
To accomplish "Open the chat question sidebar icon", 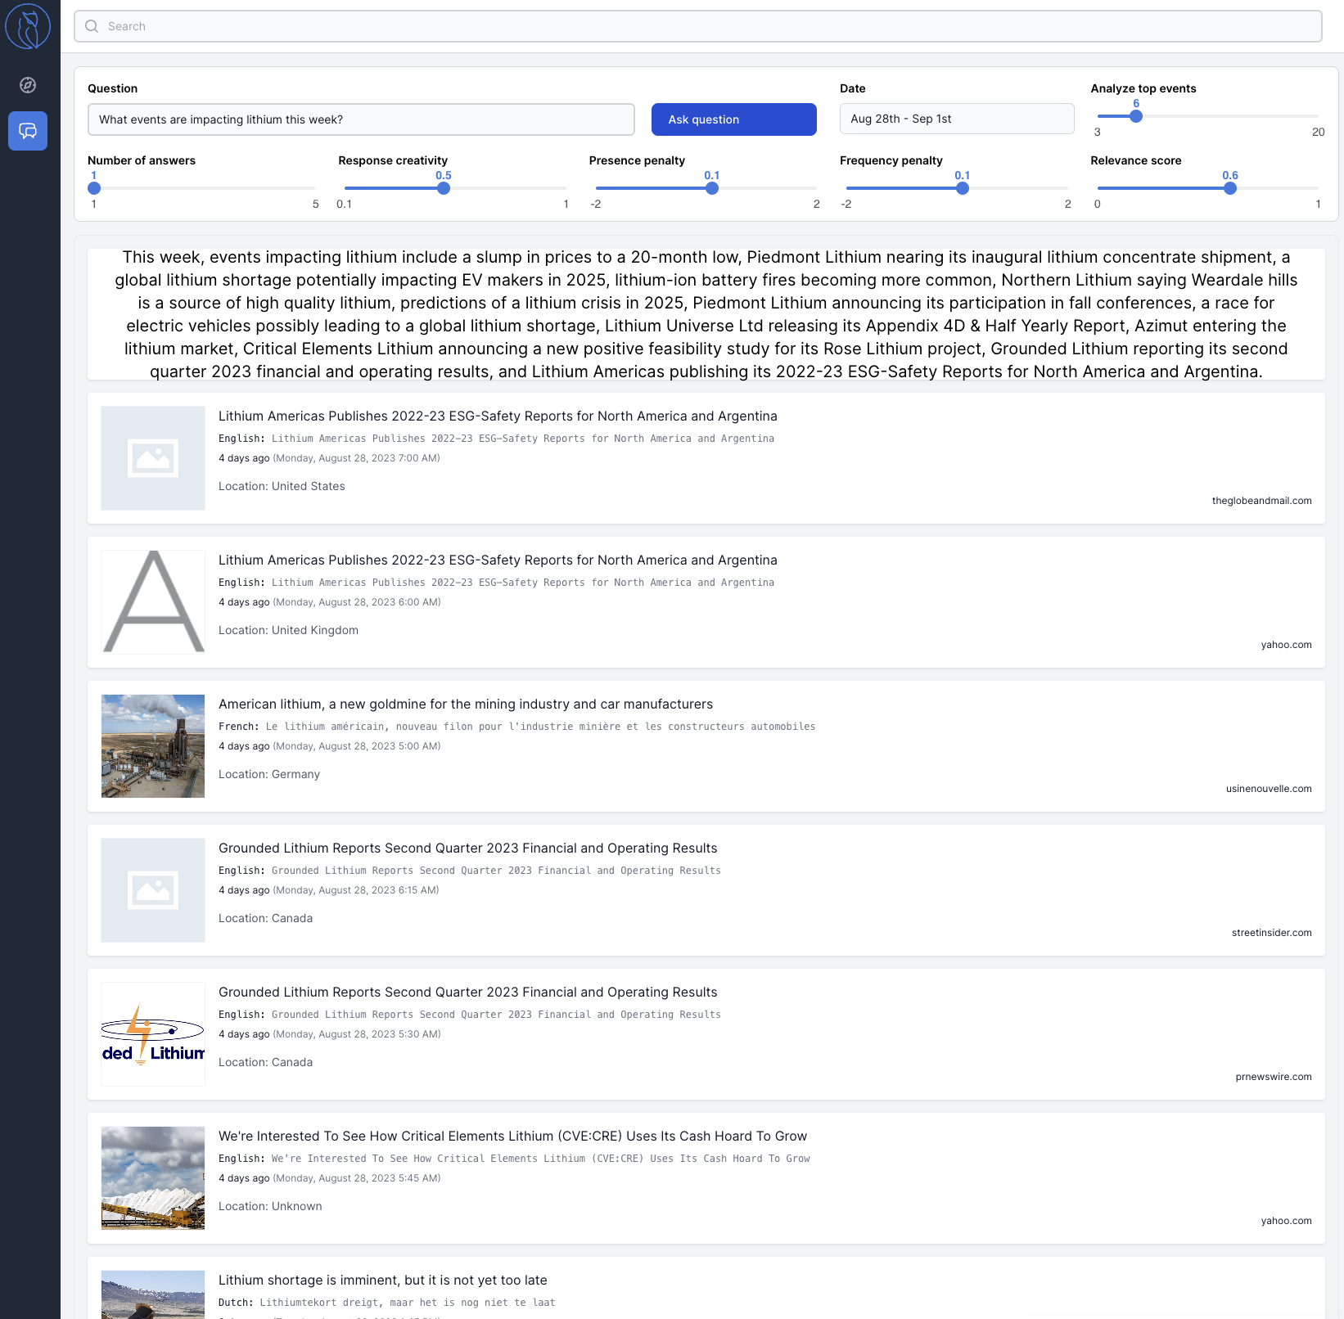I will (x=28, y=131).
